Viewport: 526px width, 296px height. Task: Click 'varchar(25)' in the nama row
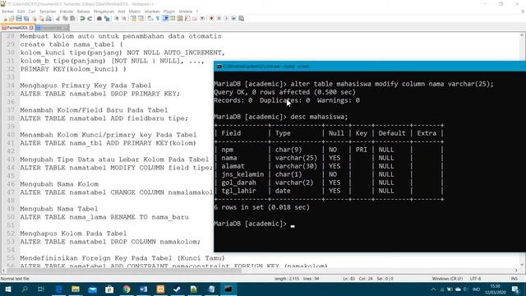(x=296, y=158)
